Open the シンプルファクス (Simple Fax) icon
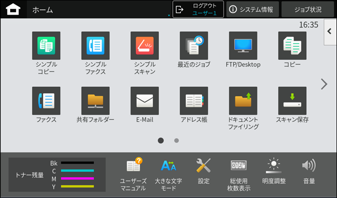337x198 pixels. pyautogui.click(x=95, y=46)
